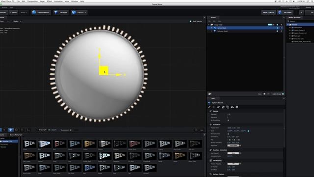The image size is (314, 177).
Task: Open the Help Center
Action: pyautogui.click(x=268, y=12)
